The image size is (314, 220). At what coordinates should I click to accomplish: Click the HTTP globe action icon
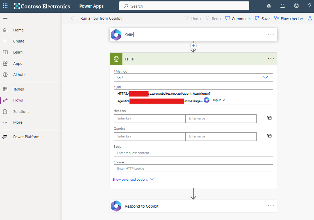point(116,59)
